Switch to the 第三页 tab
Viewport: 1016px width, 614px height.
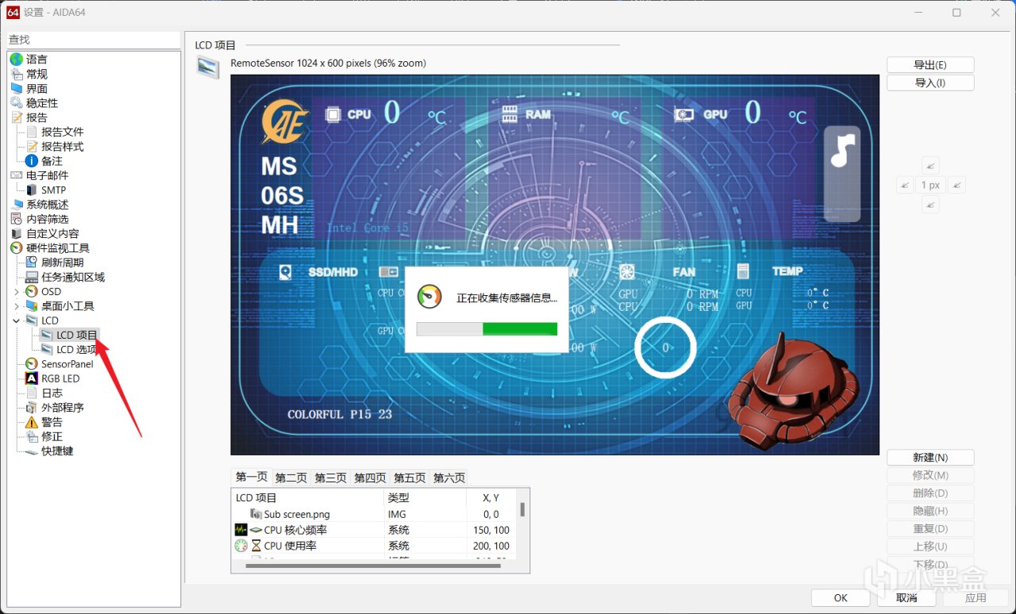331,478
